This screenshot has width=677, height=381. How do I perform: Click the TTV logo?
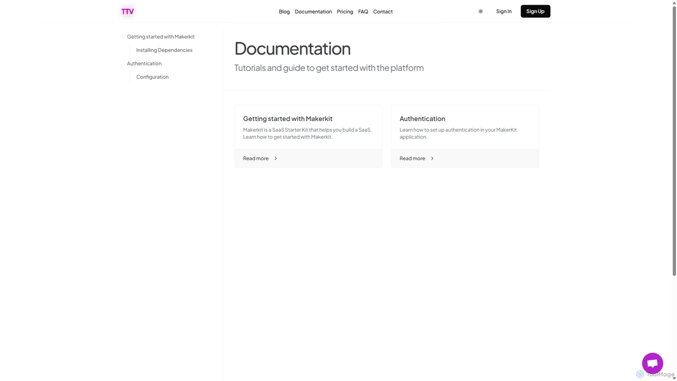click(x=127, y=11)
